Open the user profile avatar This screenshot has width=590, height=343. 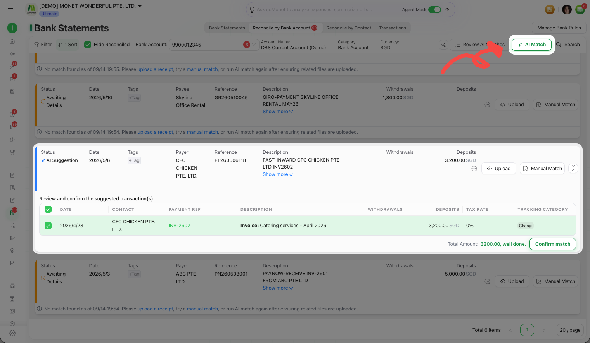click(x=567, y=10)
